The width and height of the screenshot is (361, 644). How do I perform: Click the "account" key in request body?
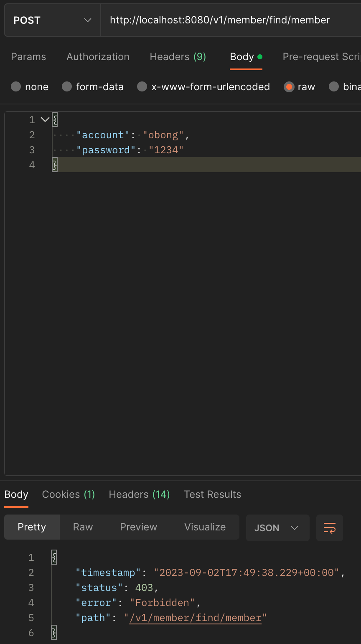(x=103, y=135)
